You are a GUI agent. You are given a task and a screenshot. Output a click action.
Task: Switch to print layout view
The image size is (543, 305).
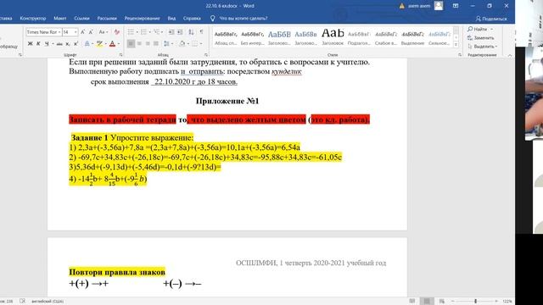click(427, 302)
